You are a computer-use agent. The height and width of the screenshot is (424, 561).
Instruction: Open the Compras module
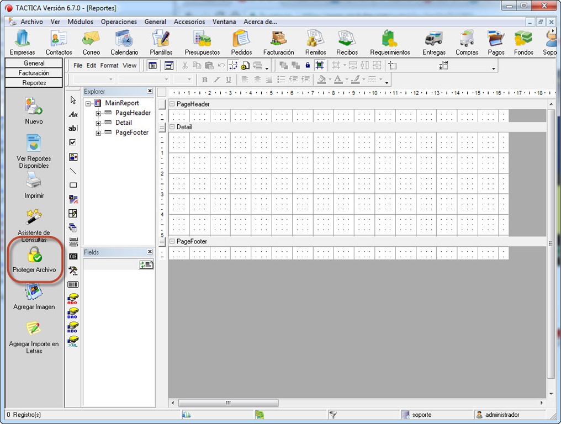click(x=467, y=42)
